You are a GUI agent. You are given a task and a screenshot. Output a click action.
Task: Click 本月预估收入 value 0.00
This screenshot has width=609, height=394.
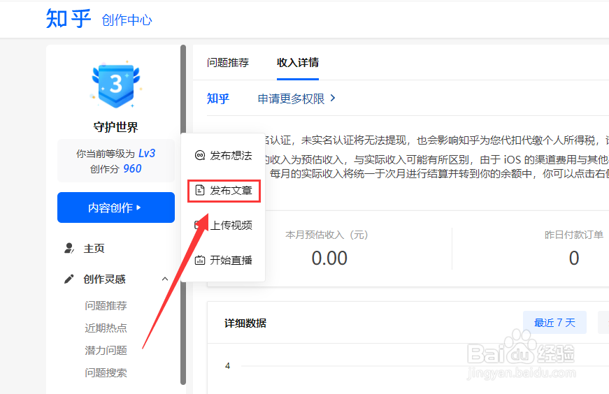point(329,258)
